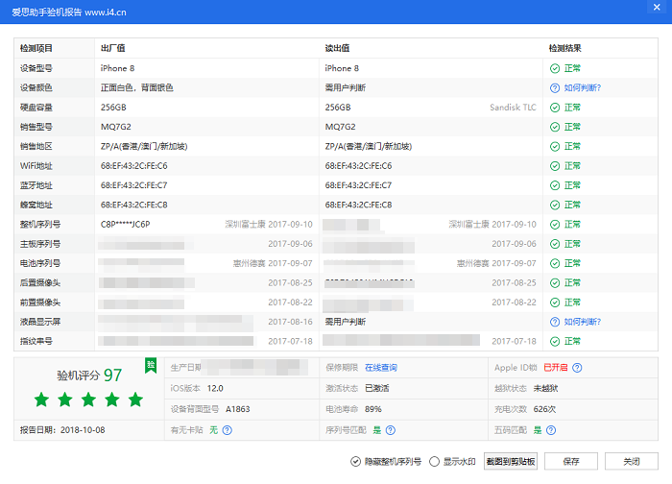Click the green check icon in 销售型号 row
Screen dimensions: 672x484
click(555, 127)
